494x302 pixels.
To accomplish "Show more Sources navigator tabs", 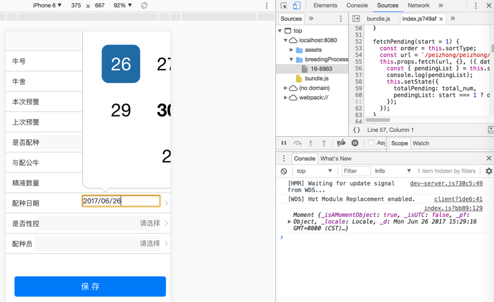I will [311, 18].
